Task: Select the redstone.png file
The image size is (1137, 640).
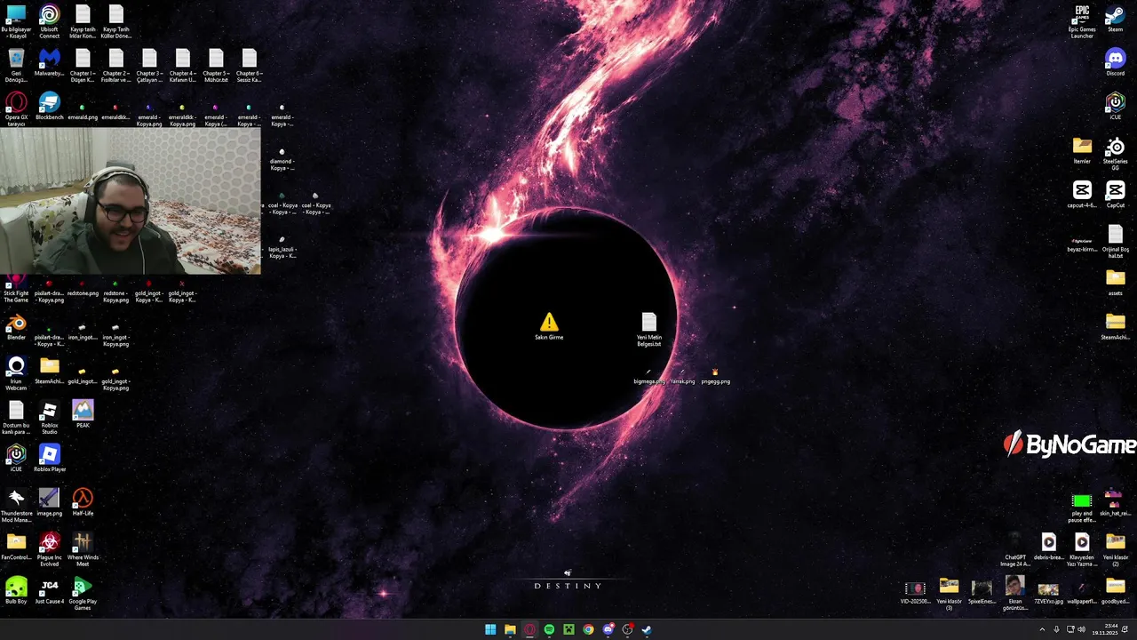Action: pos(83,289)
